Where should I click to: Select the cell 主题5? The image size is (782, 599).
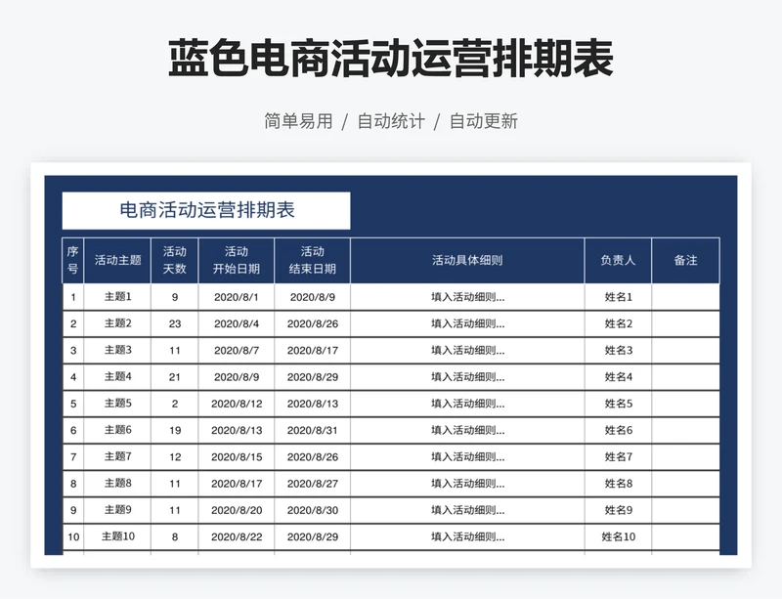(x=117, y=404)
